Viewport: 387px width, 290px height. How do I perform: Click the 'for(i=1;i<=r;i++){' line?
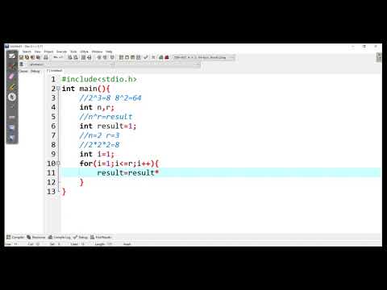tap(119, 164)
